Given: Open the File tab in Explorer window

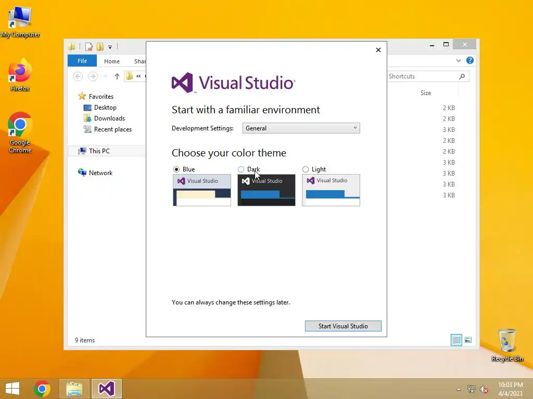Looking at the screenshot, I should [x=82, y=61].
